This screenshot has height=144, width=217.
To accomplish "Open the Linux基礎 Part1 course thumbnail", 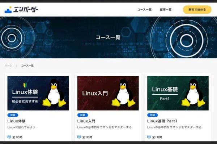I will tap(178, 93).
